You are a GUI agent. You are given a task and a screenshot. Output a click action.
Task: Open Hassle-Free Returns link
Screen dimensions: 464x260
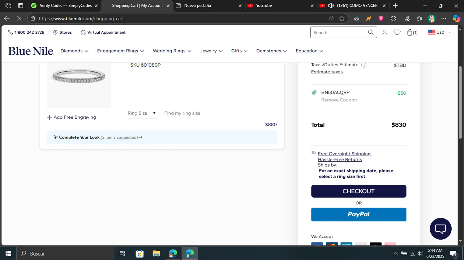click(x=340, y=159)
